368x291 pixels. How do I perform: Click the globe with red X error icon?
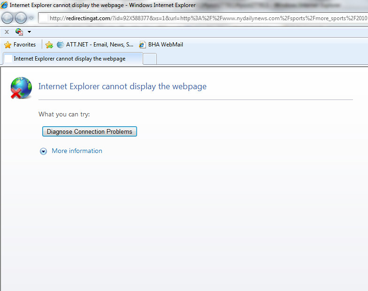tap(21, 88)
